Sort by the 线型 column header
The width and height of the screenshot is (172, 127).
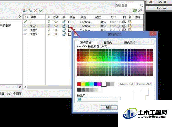tap(83, 17)
